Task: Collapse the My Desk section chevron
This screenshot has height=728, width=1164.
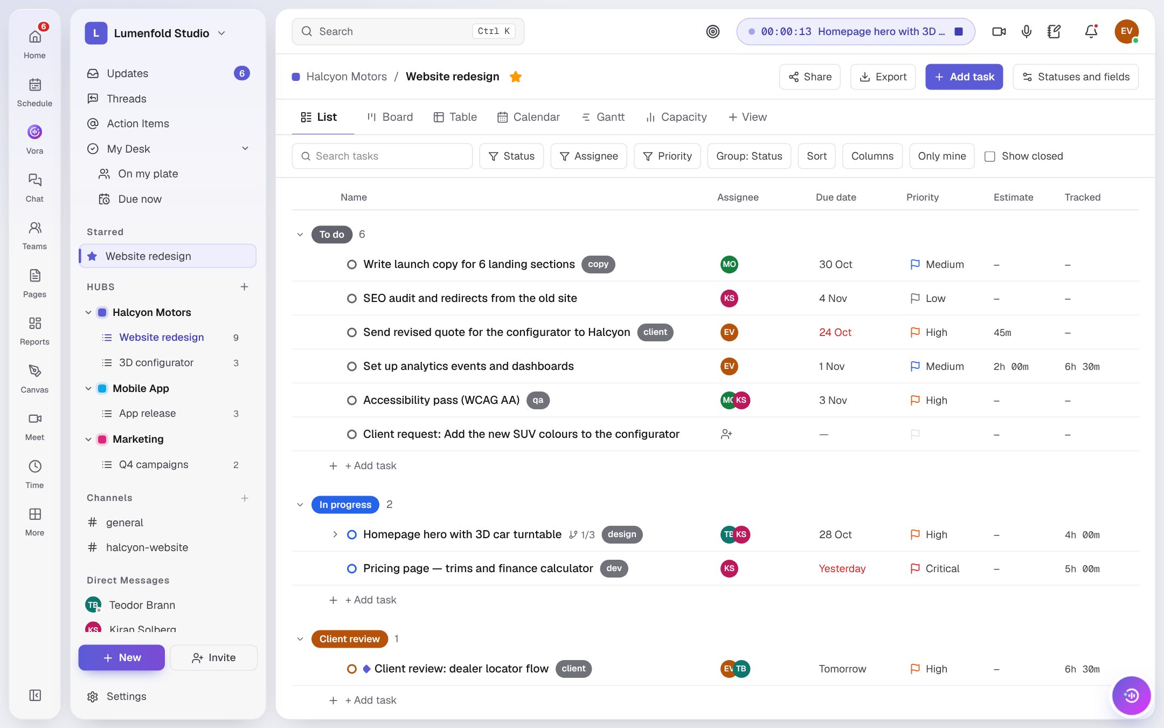Action: [x=245, y=148]
